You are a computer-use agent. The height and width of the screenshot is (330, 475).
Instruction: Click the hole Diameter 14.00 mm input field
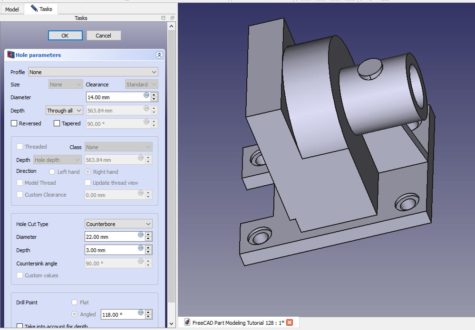tap(114, 97)
